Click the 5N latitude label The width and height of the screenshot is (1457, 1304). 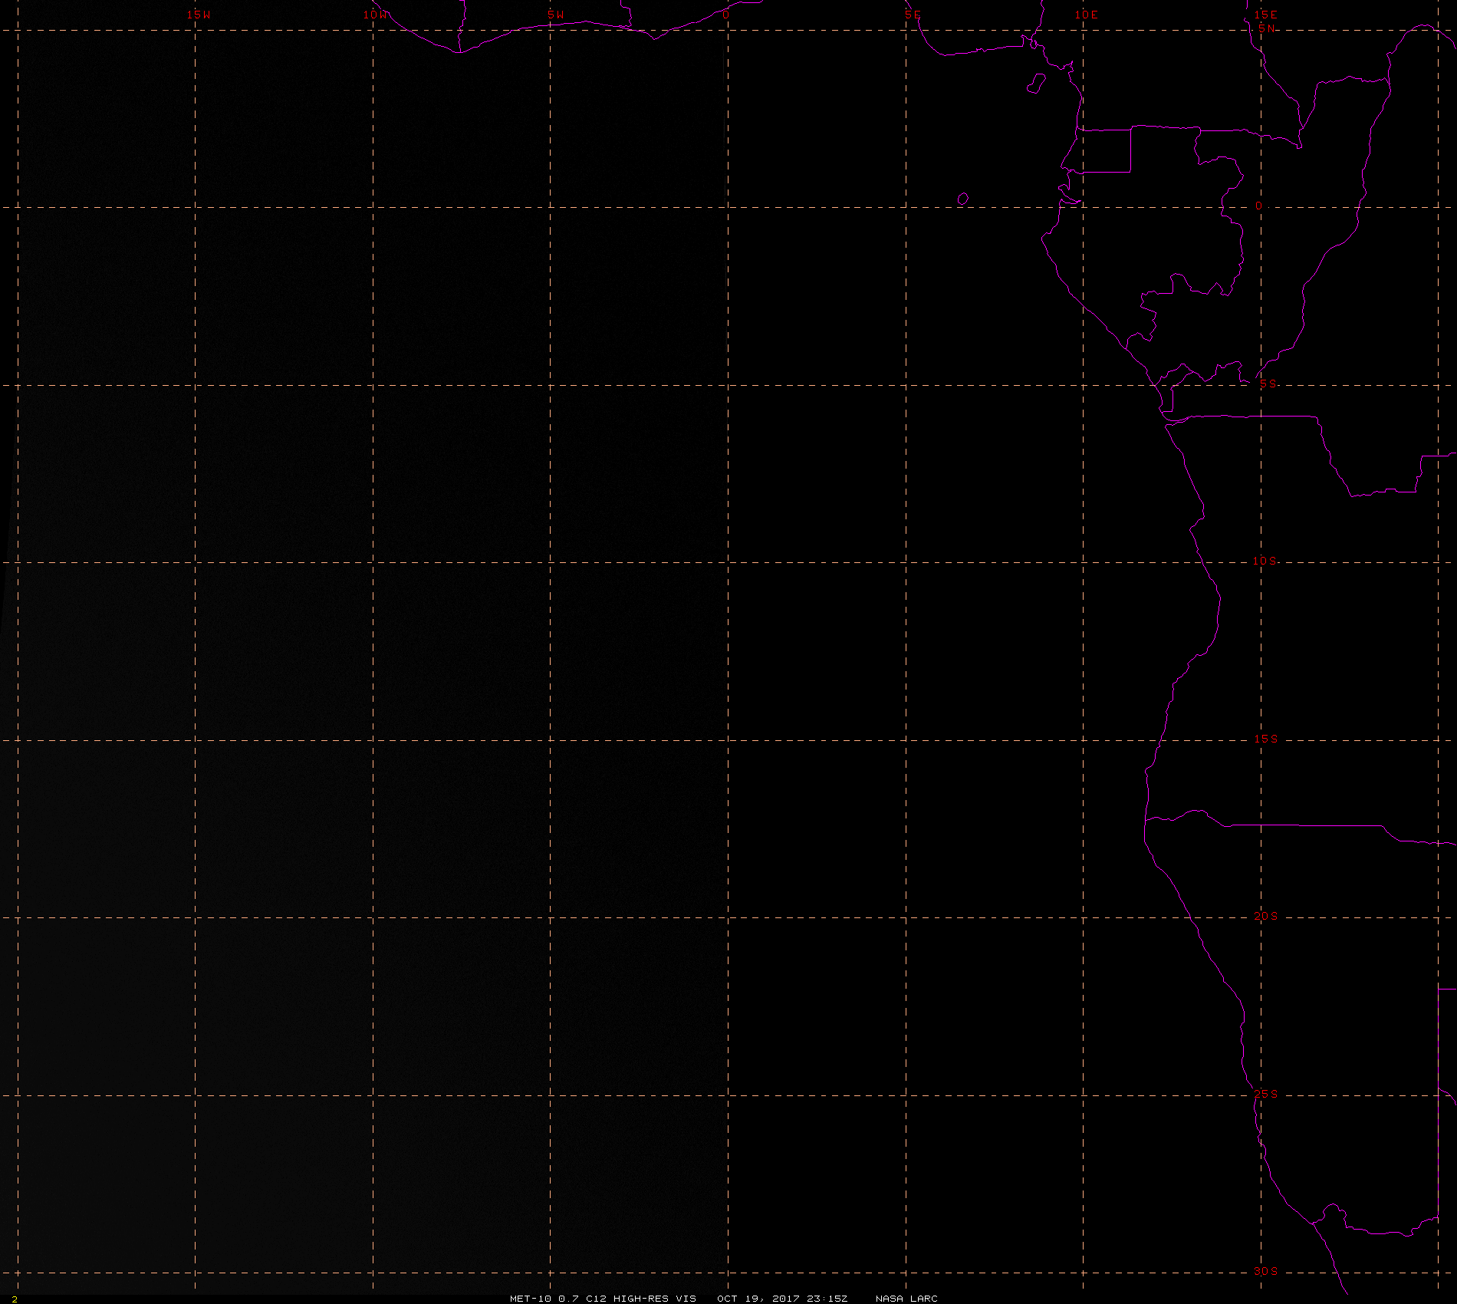pos(1267,28)
